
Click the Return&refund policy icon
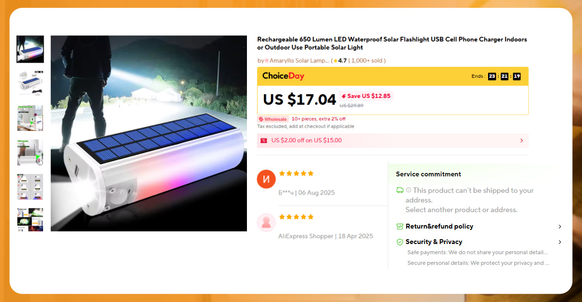pos(399,226)
